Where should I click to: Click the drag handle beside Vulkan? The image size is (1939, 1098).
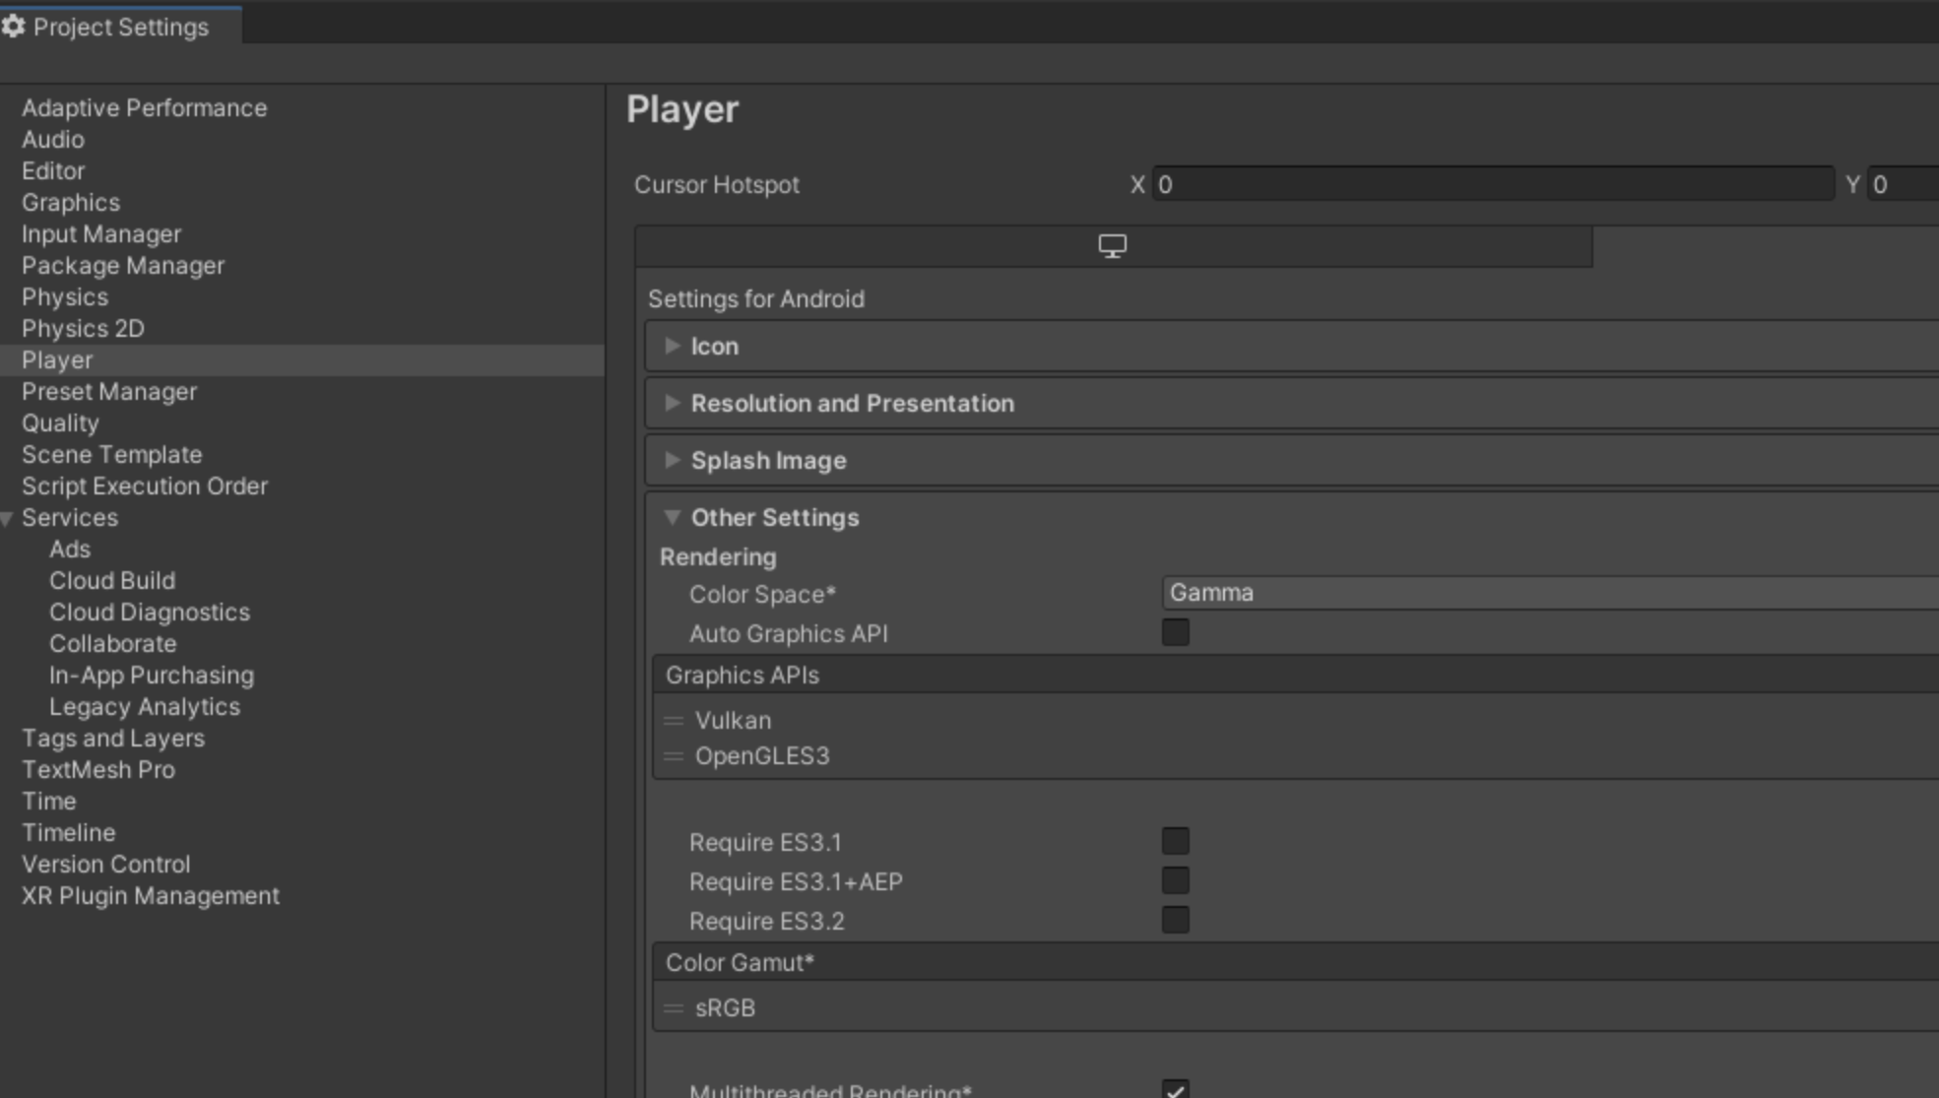[x=674, y=721]
